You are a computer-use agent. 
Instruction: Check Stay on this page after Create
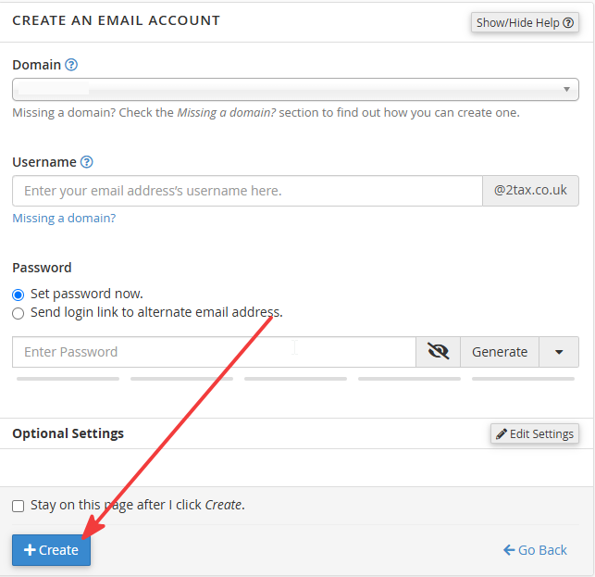coord(18,506)
